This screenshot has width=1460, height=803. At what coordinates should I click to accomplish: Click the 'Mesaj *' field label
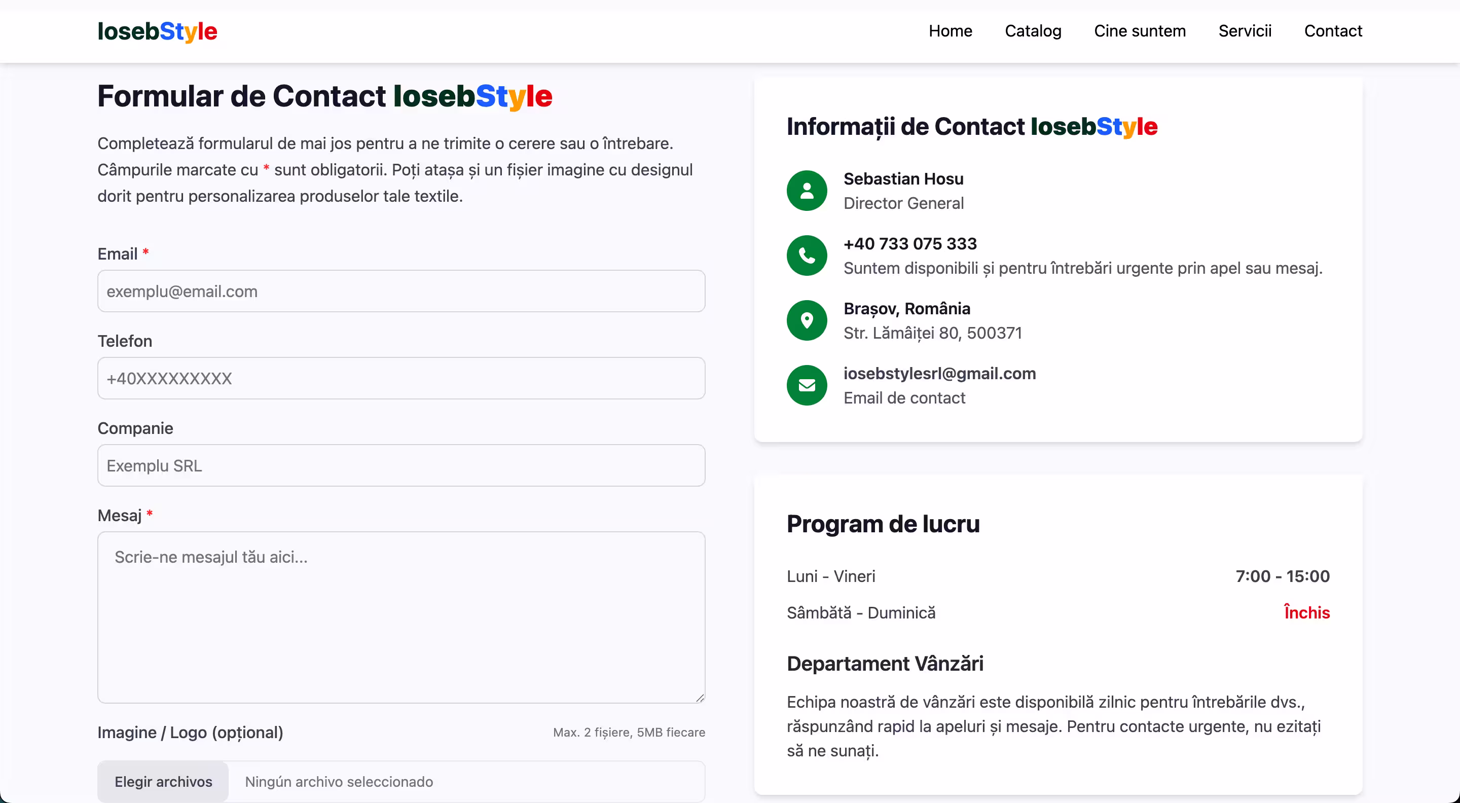point(125,515)
